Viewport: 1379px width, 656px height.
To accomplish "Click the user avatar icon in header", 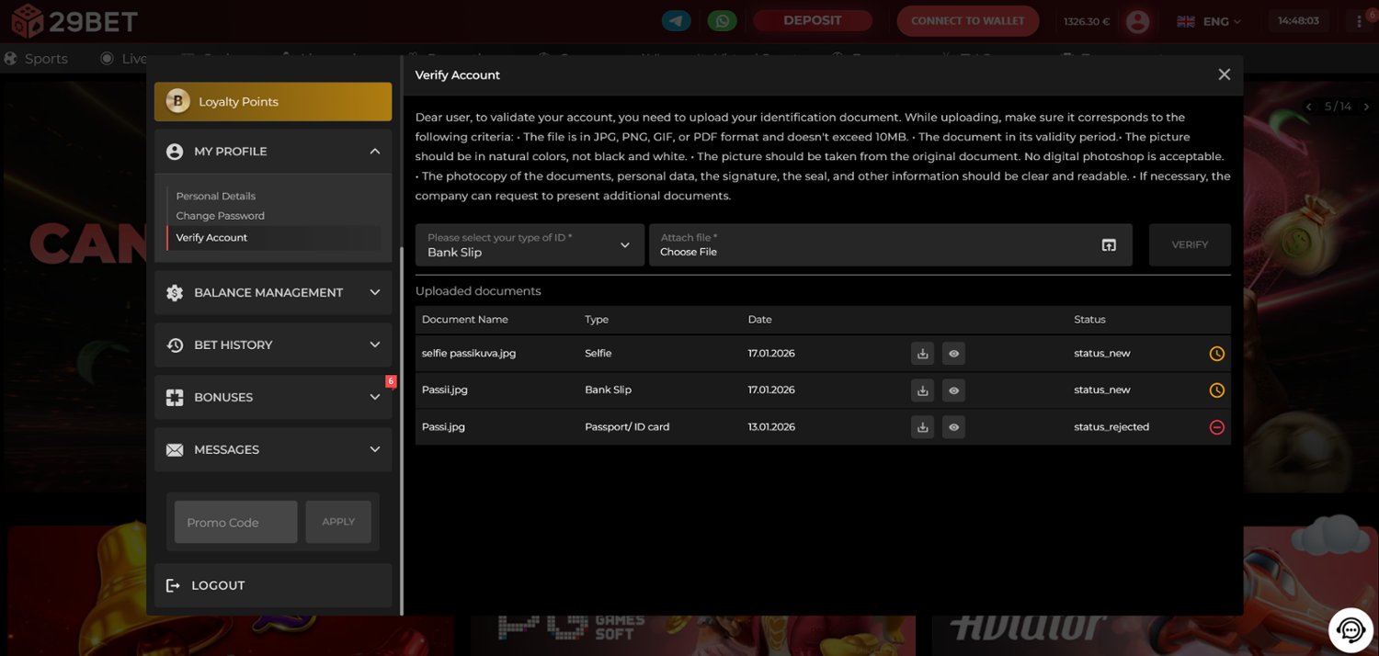I will 1137,21.
